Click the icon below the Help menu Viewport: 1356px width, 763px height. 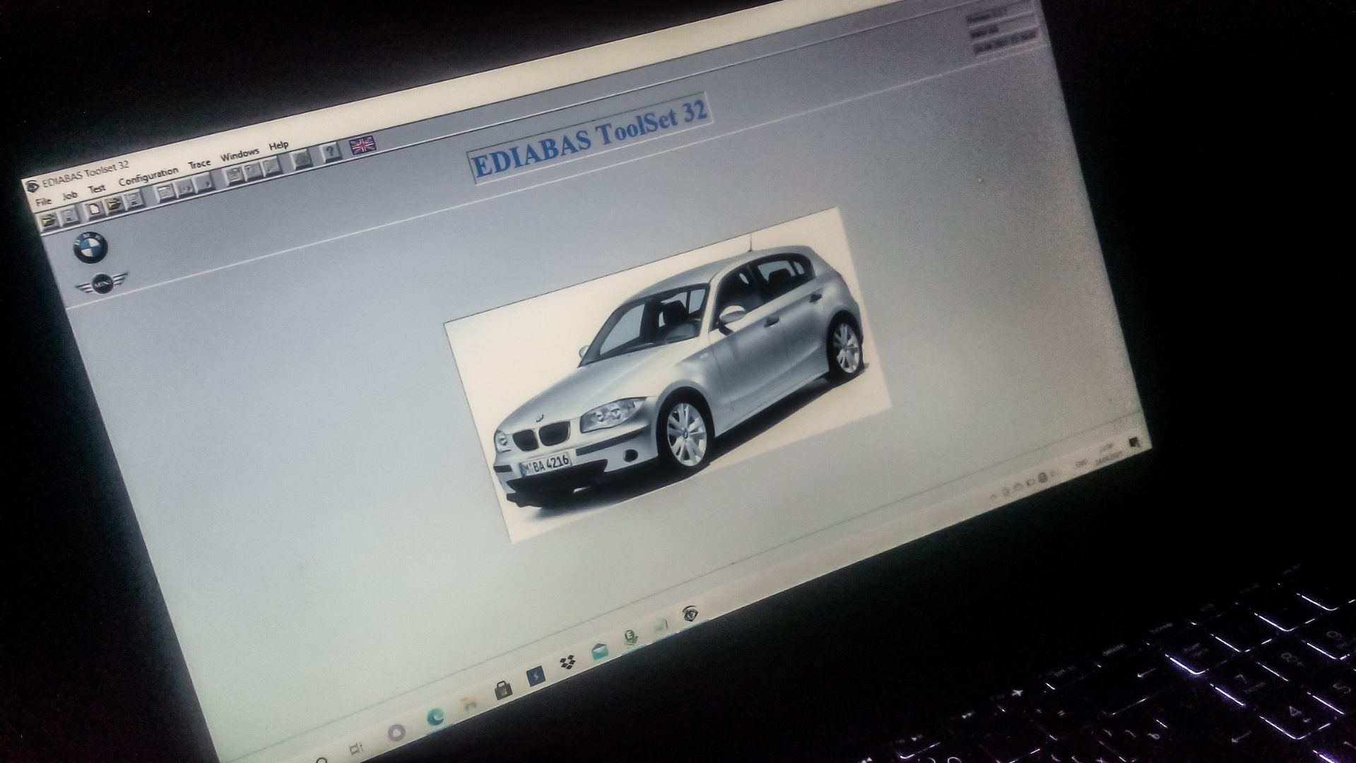[x=272, y=165]
